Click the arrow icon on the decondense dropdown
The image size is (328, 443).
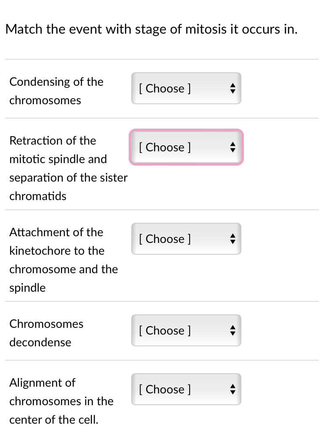click(233, 330)
